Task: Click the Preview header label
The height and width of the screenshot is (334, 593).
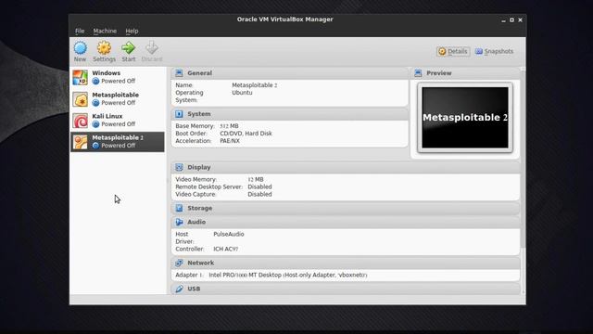Action: (x=439, y=73)
